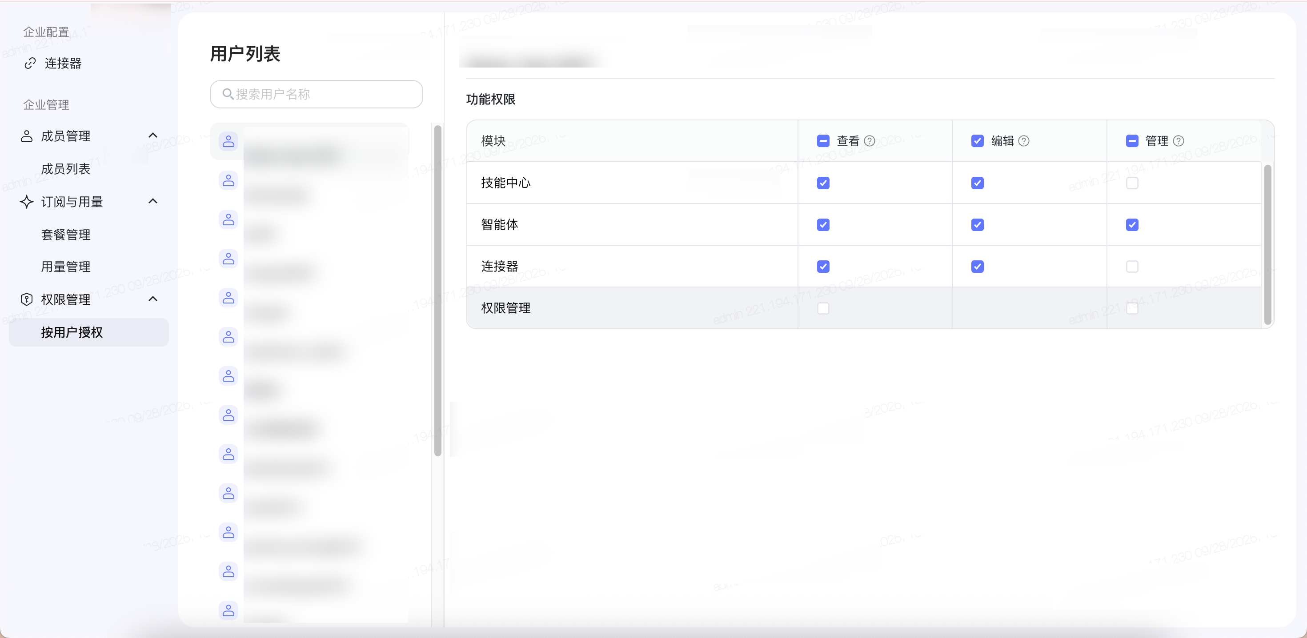The image size is (1307, 638).
Task: Enable 管理 permission for 连接器
Action: (1132, 267)
